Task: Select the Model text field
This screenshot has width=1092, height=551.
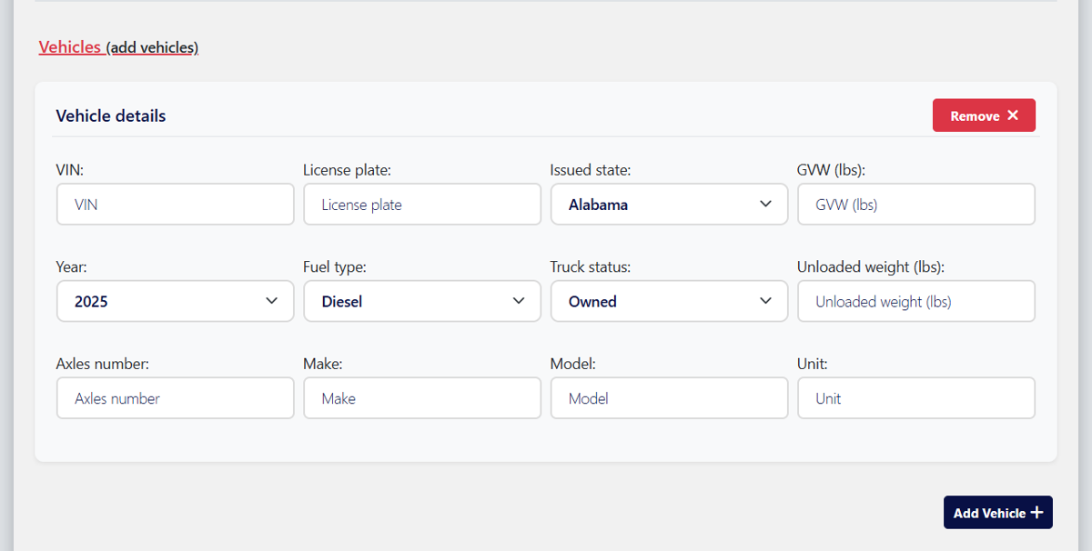Action: 668,398
